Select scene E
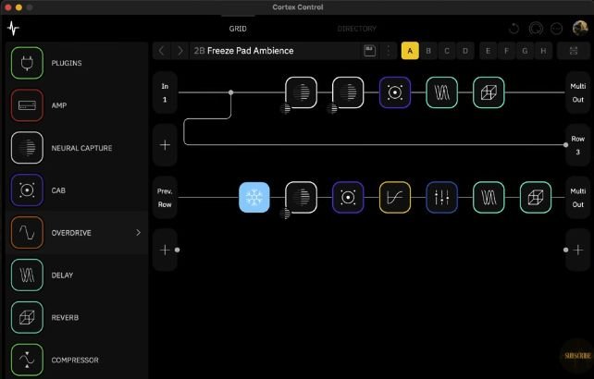 pos(488,51)
